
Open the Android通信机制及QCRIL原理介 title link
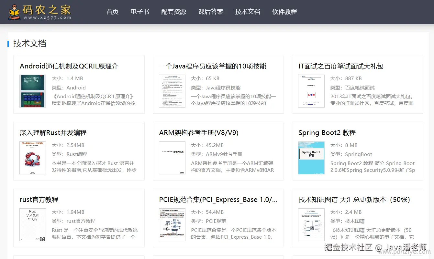tap(69, 66)
